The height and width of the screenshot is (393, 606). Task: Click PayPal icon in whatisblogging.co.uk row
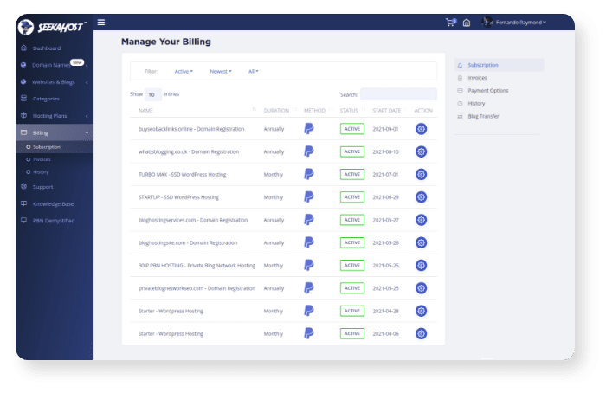pyautogui.click(x=309, y=151)
